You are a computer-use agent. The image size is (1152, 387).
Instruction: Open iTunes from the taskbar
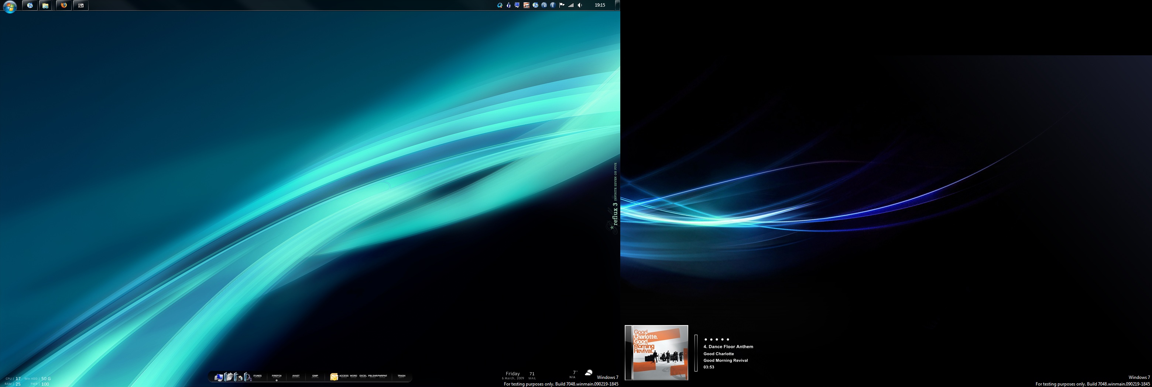coord(30,6)
